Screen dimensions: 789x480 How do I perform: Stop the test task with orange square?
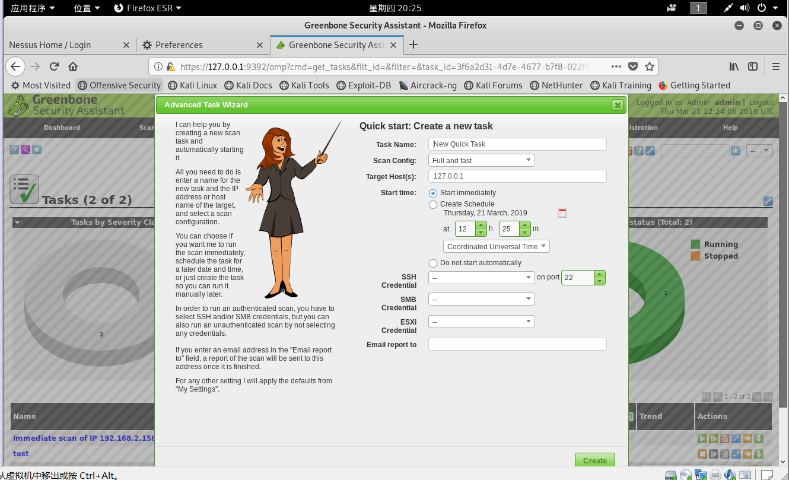pos(702,454)
